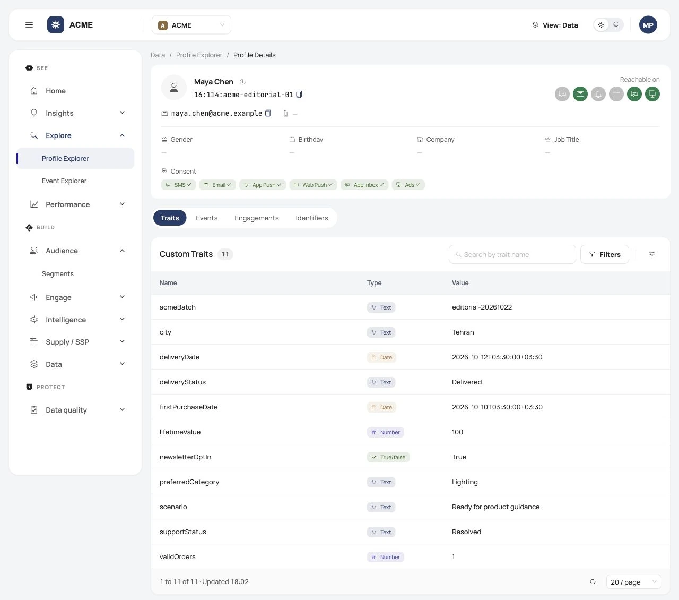Click the ACME star logo icon
The height and width of the screenshot is (600, 679).
(56, 25)
